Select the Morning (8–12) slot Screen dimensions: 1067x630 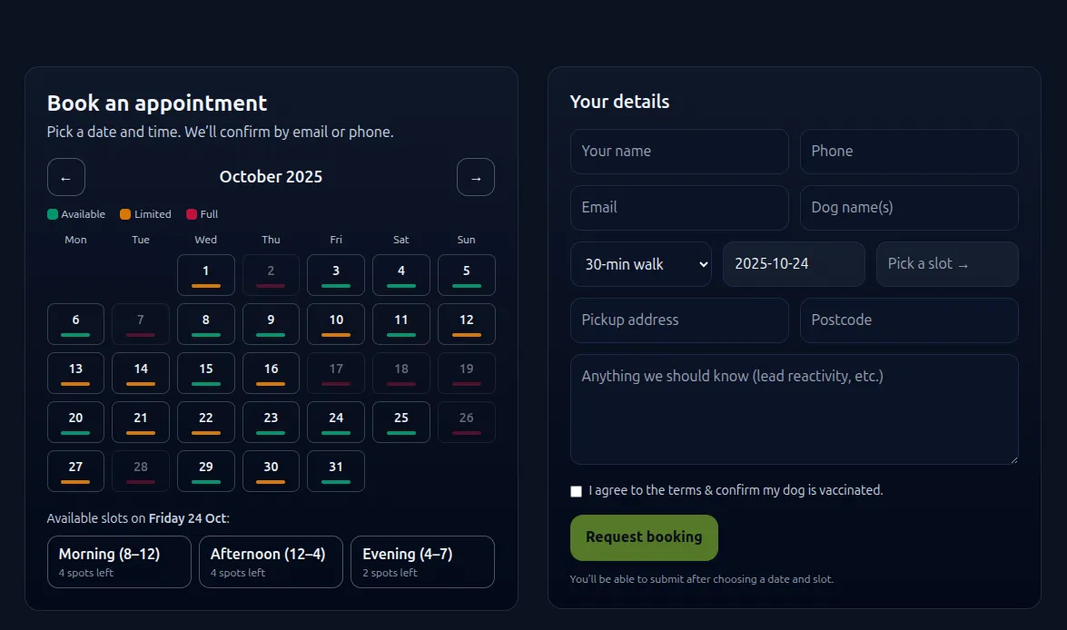pos(119,562)
